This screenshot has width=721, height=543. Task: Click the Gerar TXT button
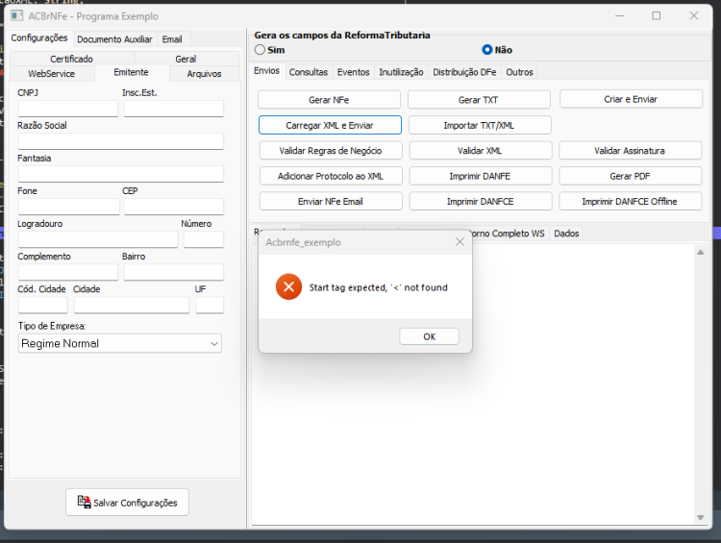pos(478,100)
